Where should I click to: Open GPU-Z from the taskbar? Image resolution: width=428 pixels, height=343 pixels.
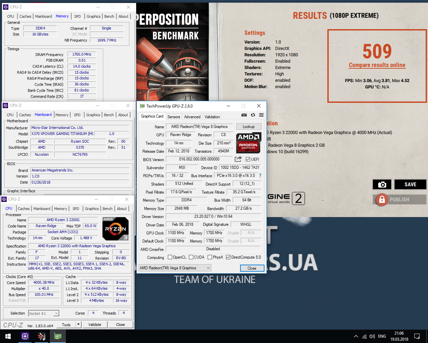tap(58, 336)
